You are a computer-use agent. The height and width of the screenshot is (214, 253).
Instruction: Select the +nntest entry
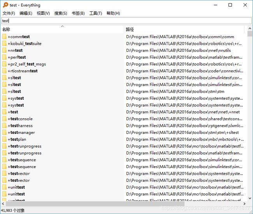click(15, 50)
